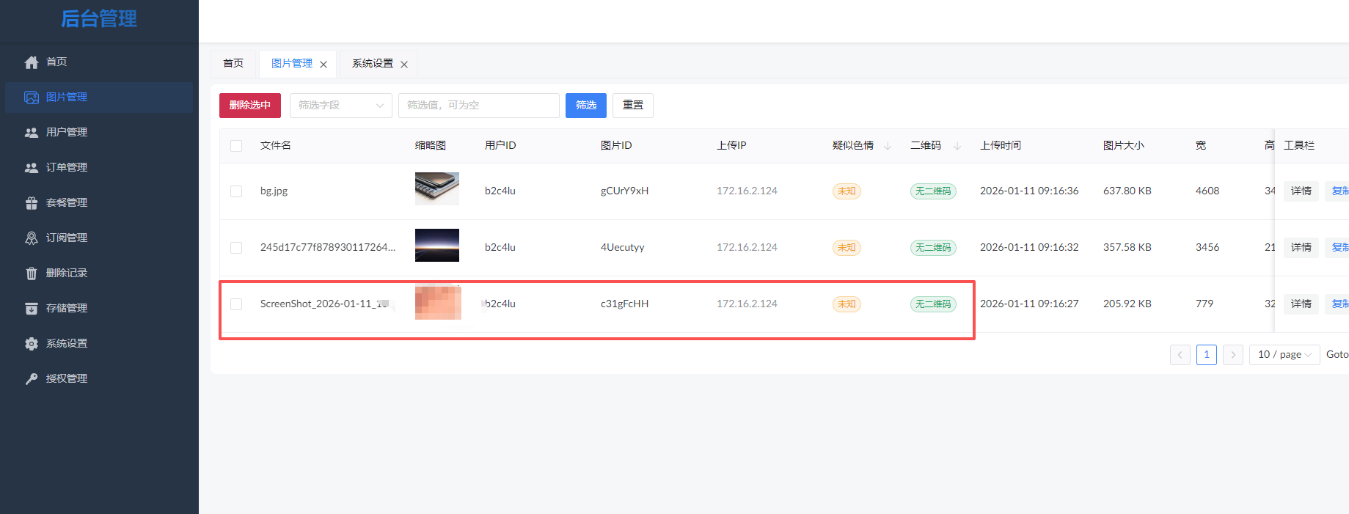Toggle the select-all checkbox in table header

[x=236, y=146]
